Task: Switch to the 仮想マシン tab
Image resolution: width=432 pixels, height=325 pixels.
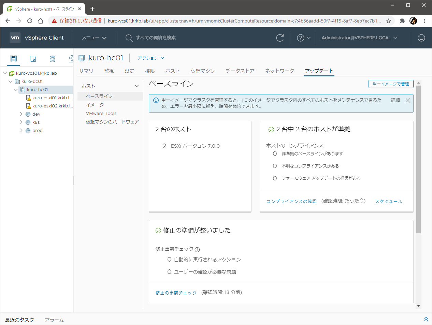Action: (202, 71)
